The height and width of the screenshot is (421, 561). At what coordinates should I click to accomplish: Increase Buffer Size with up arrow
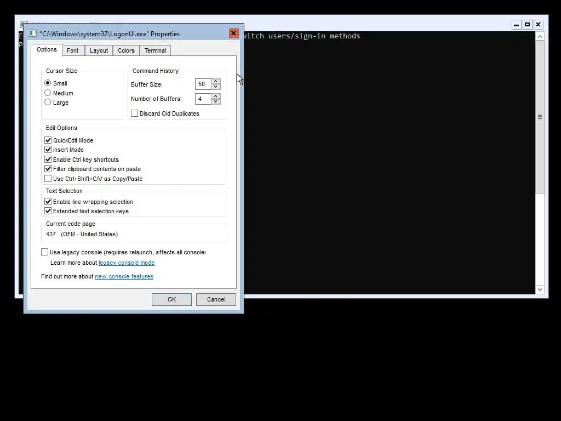(215, 81)
